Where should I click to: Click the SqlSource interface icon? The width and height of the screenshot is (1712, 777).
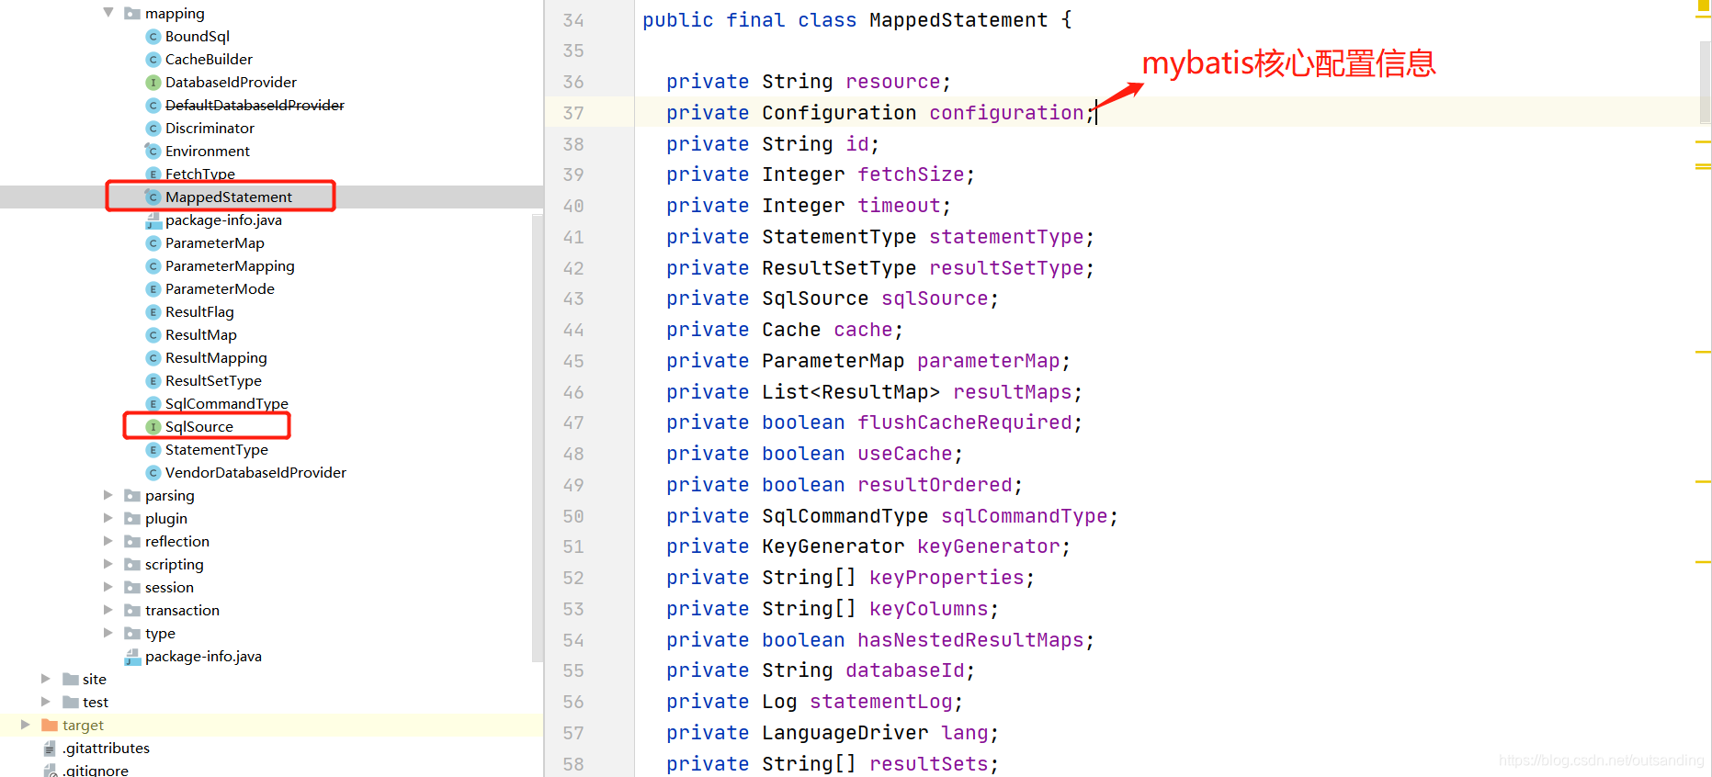(x=153, y=427)
